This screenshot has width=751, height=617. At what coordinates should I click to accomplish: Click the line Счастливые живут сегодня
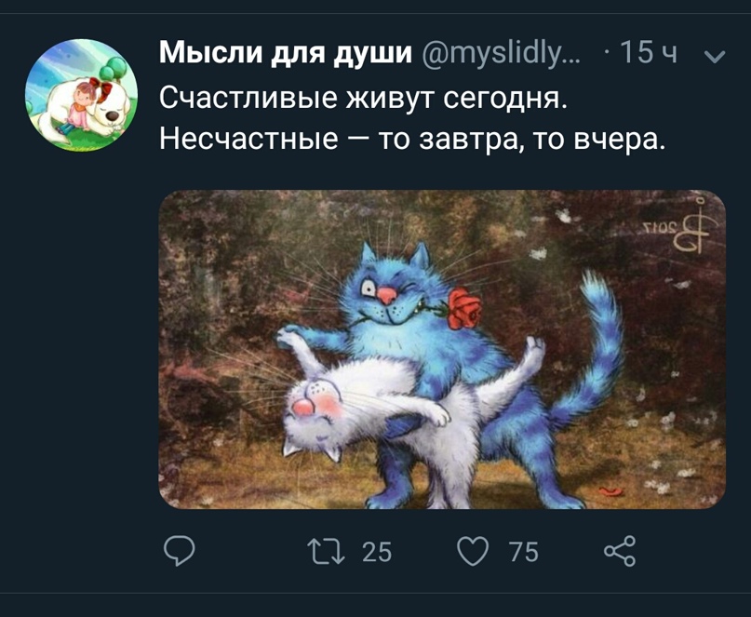click(363, 98)
